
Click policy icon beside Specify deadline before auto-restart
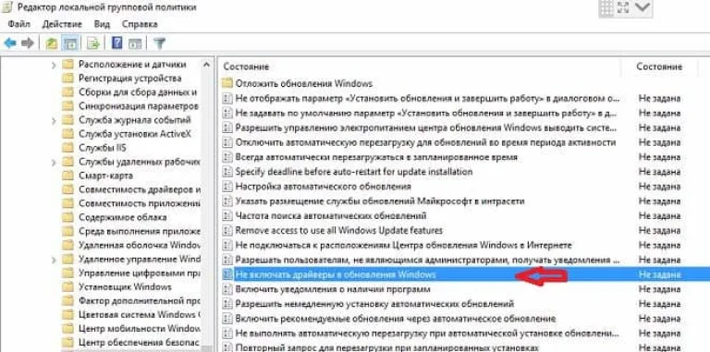(x=226, y=172)
